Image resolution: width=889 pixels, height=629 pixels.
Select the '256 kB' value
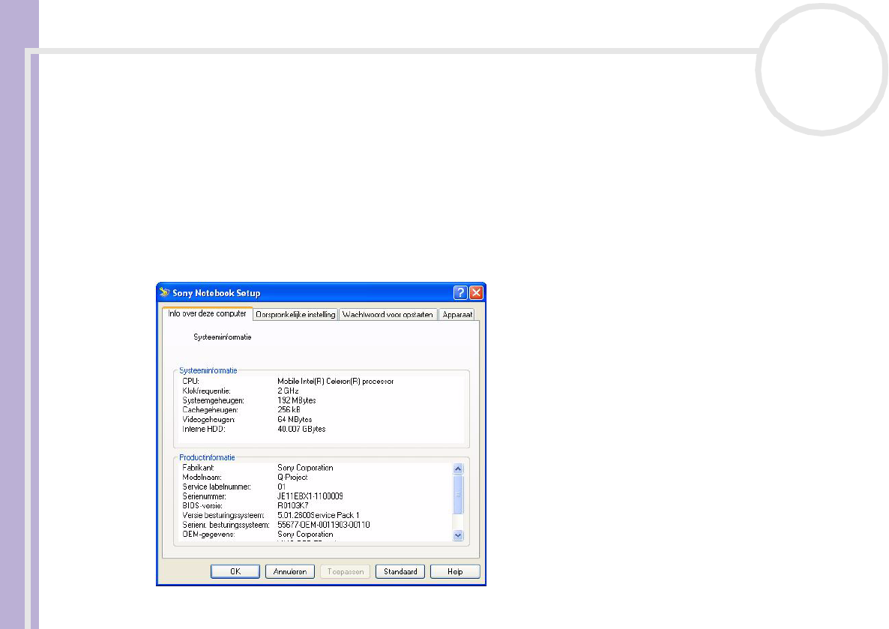[289, 410]
